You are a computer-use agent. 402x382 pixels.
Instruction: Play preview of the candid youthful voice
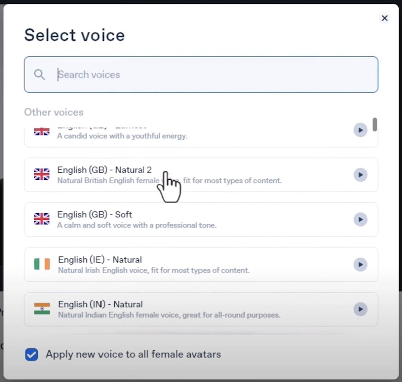click(x=360, y=131)
